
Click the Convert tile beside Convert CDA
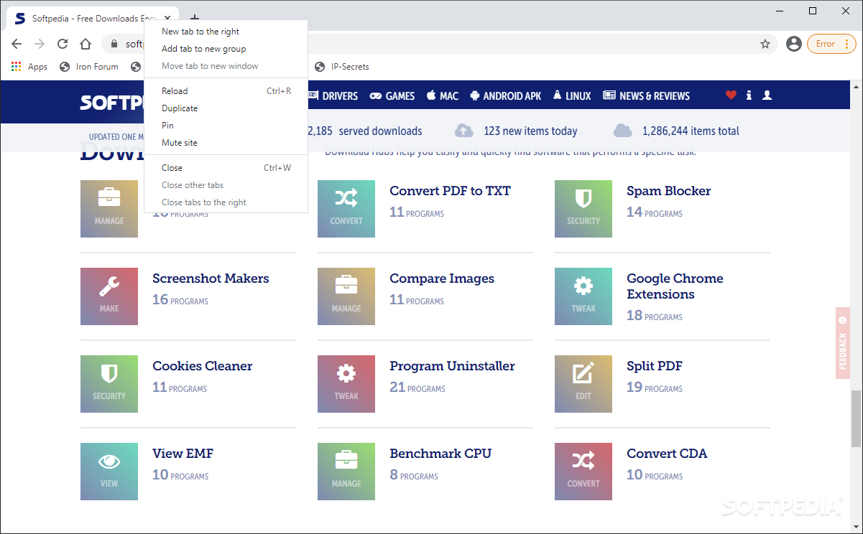(583, 472)
